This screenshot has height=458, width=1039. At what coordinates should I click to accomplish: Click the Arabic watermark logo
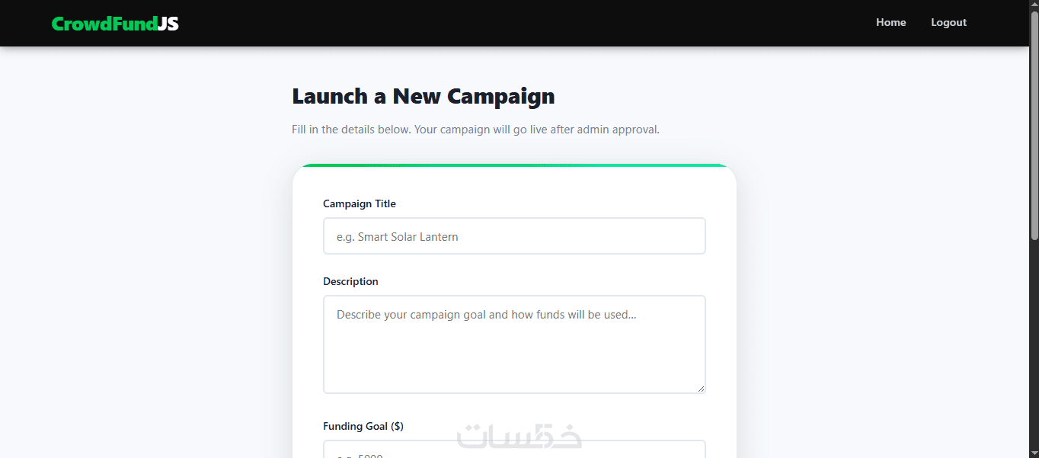coord(519,436)
